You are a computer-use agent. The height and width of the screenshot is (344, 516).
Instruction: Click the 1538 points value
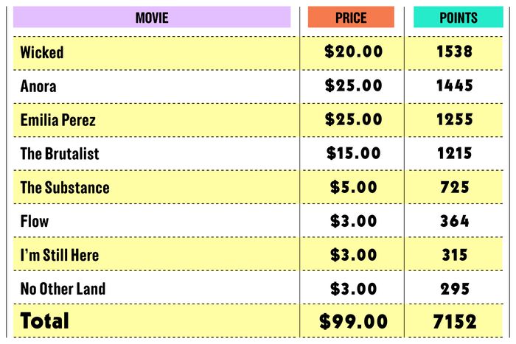point(455,52)
